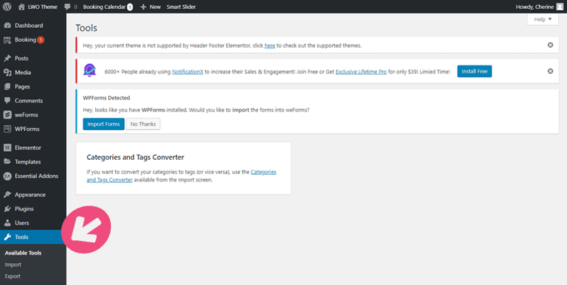The height and width of the screenshot is (285, 567).
Task: Click the Posts pushpin icon
Action: click(7, 58)
